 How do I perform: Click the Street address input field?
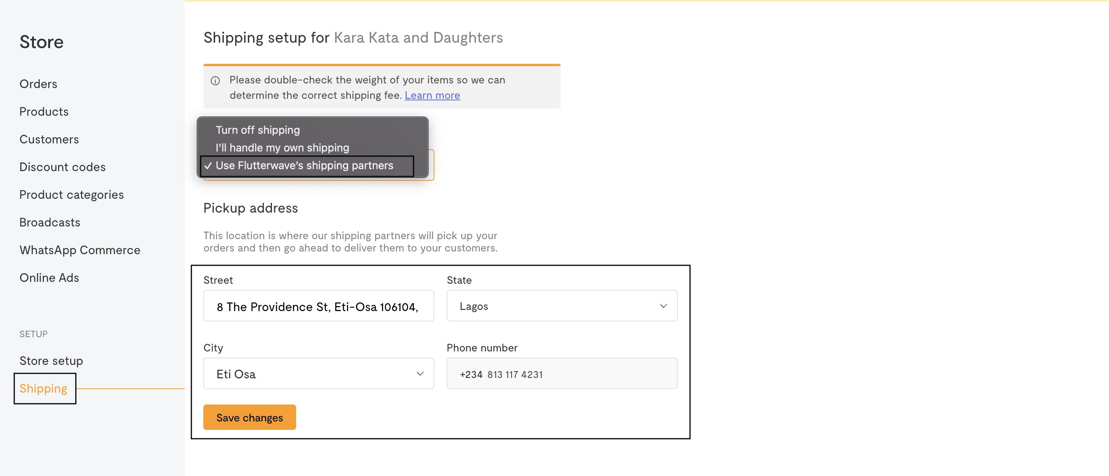[318, 306]
